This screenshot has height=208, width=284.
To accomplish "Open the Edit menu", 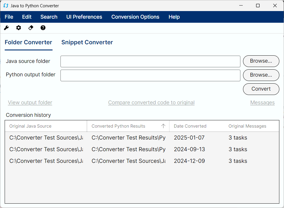I will point(27,17).
